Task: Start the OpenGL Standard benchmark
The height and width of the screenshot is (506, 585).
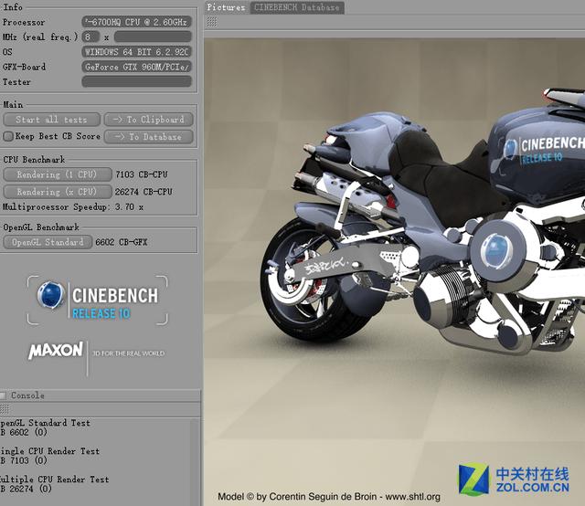Action: tap(48, 242)
